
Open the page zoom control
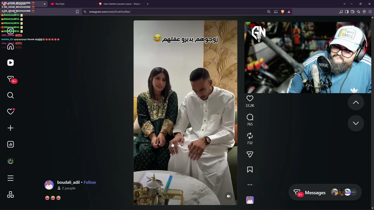pyautogui.click(x=269, y=12)
